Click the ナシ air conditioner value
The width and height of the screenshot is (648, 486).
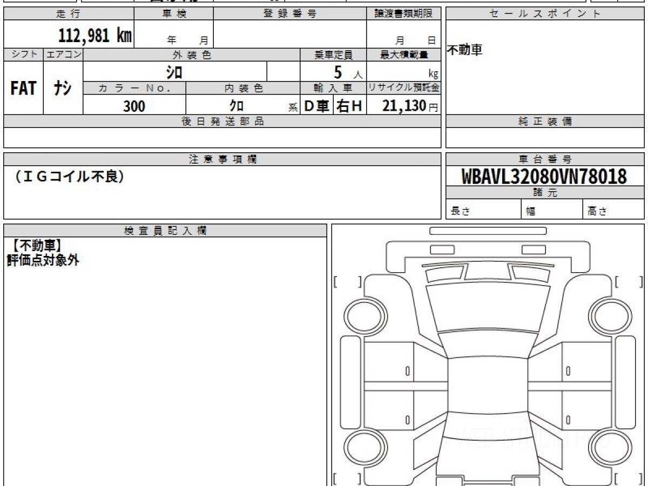tap(63, 88)
